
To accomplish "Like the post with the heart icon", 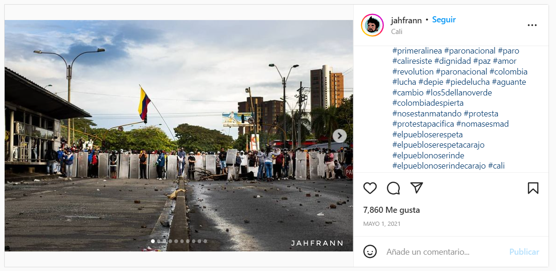I will pos(370,188).
